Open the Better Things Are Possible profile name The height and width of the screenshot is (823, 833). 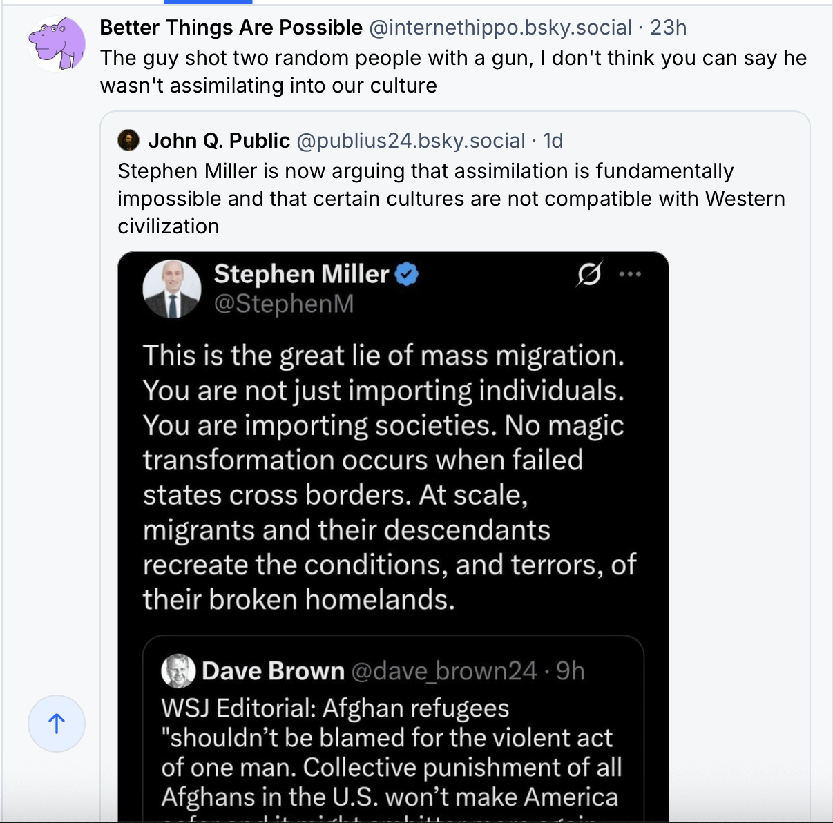(x=231, y=28)
